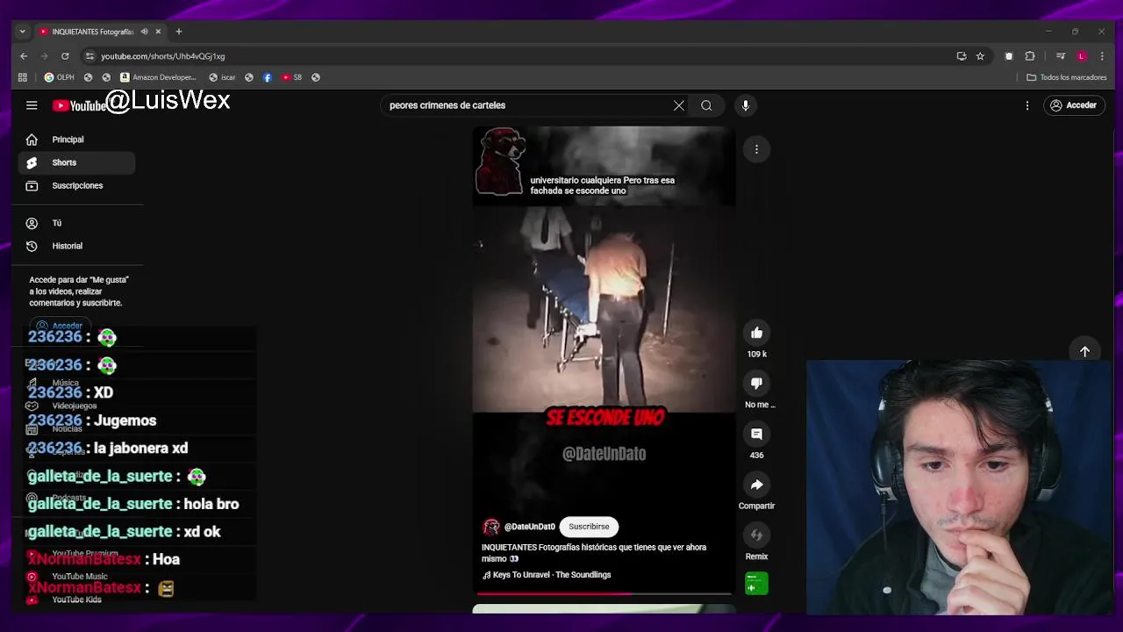Go to the previous short with up arrow
Viewport: 1123px width, 632px height.
(1084, 351)
